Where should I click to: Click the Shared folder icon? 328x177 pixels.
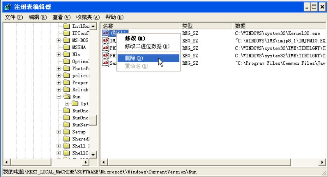pos(66,139)
